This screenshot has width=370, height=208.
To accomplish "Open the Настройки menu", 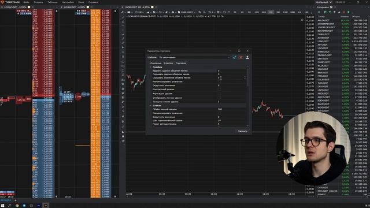I will tap(68, 2).
